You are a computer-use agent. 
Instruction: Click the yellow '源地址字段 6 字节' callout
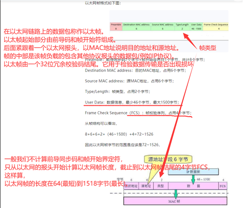click(x=168, y=159)
